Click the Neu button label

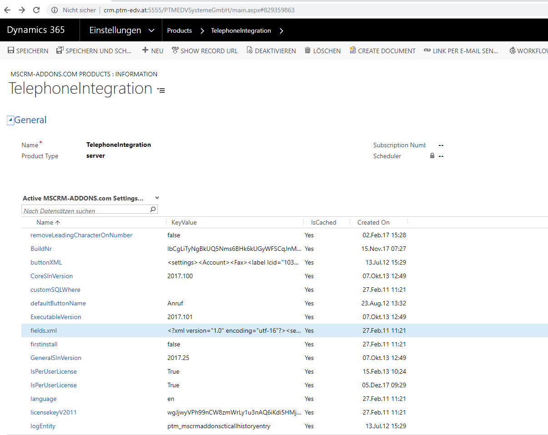(157, 51)
